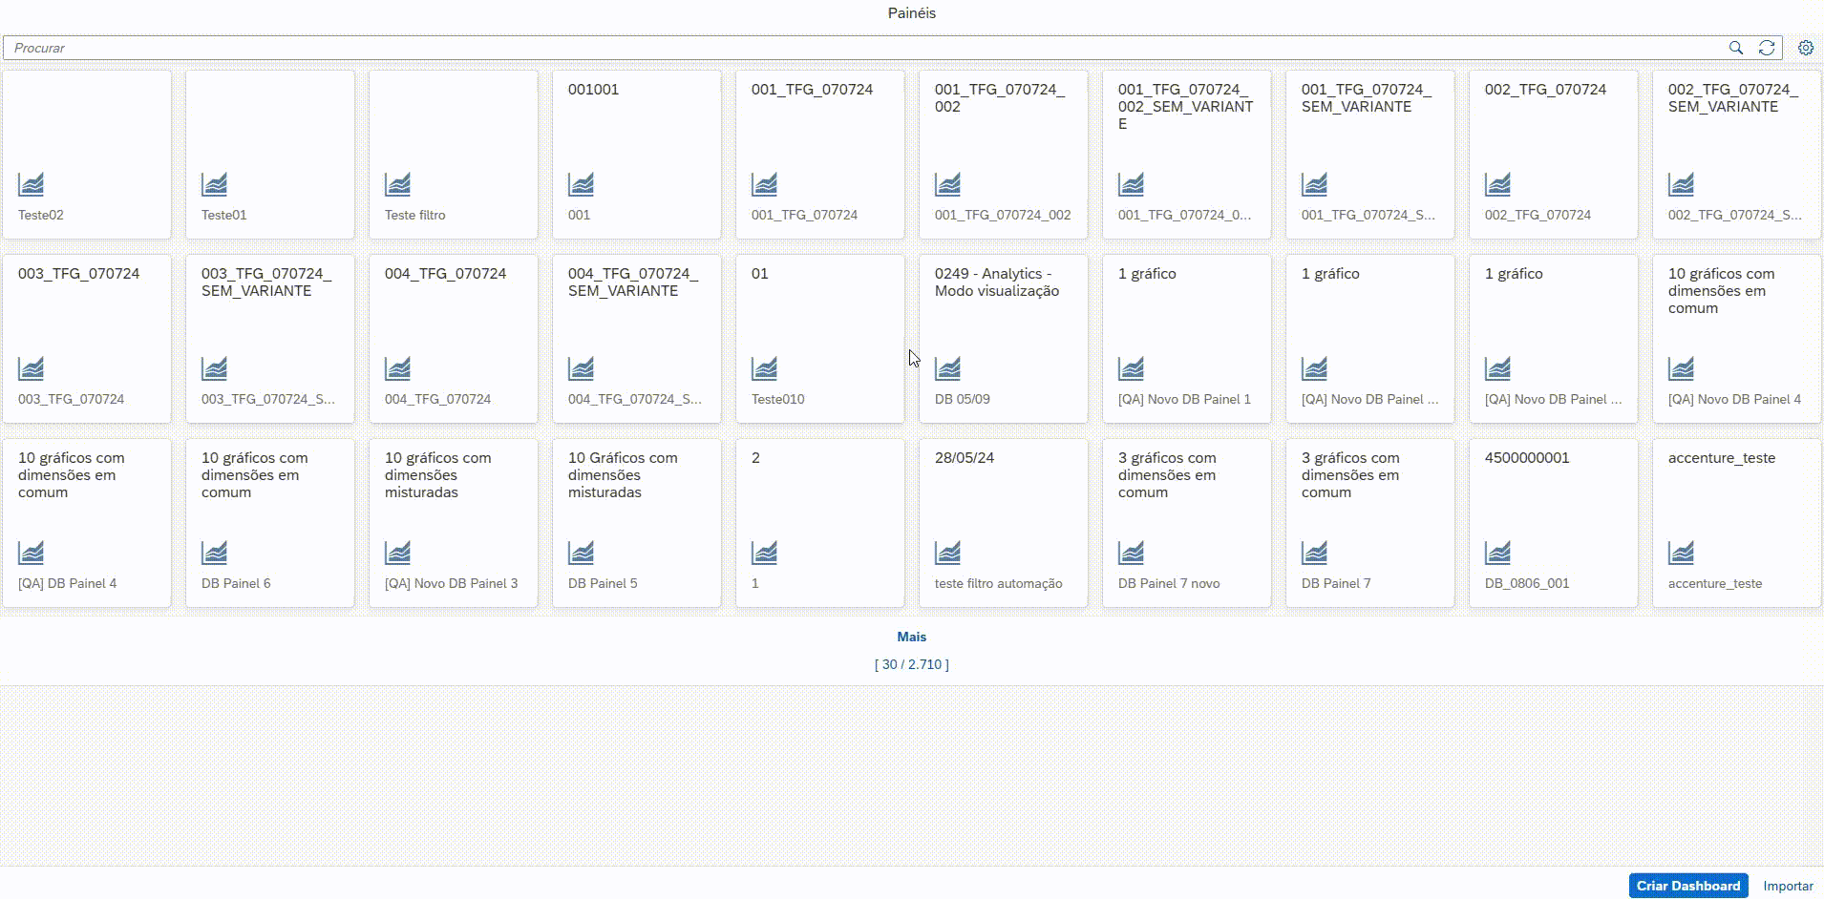Click the search magnifier icon
The height and width of the screenshot is (899, 1824).
pyautogui.click(x=1735, y=48)
